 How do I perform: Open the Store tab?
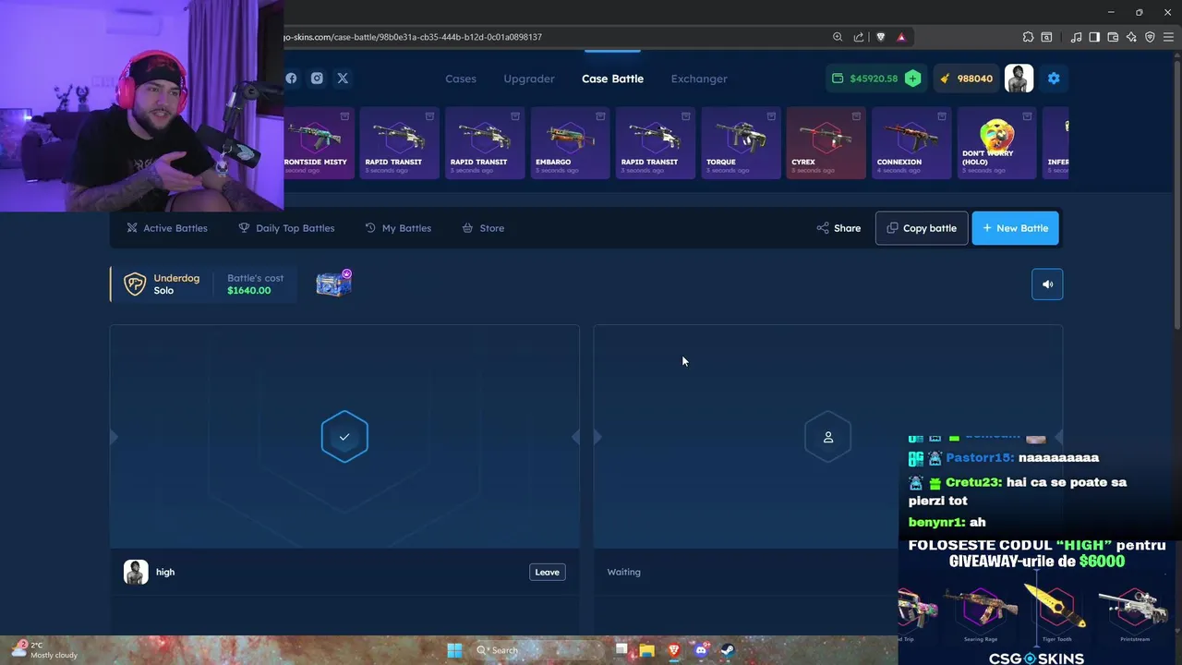tap(483, 228)
